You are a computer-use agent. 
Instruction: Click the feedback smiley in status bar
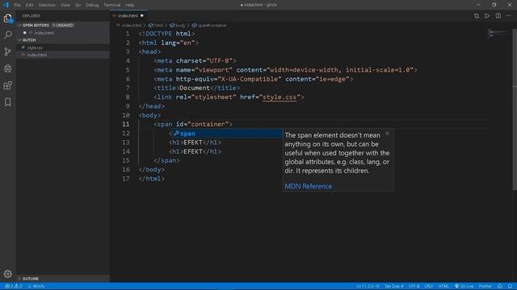pyautogui.click(x=500, y=286)
